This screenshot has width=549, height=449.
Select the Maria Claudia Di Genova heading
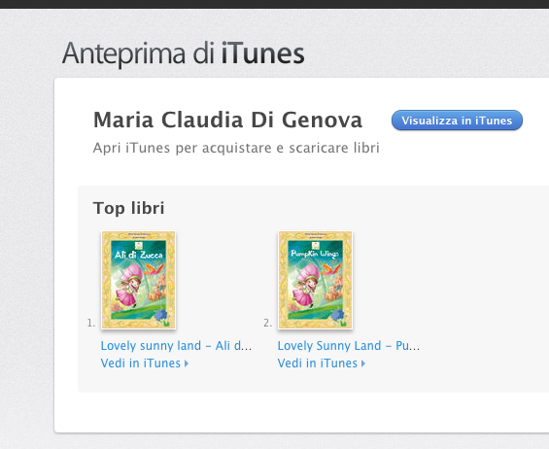pyautogui.click(x=227, y=121)
